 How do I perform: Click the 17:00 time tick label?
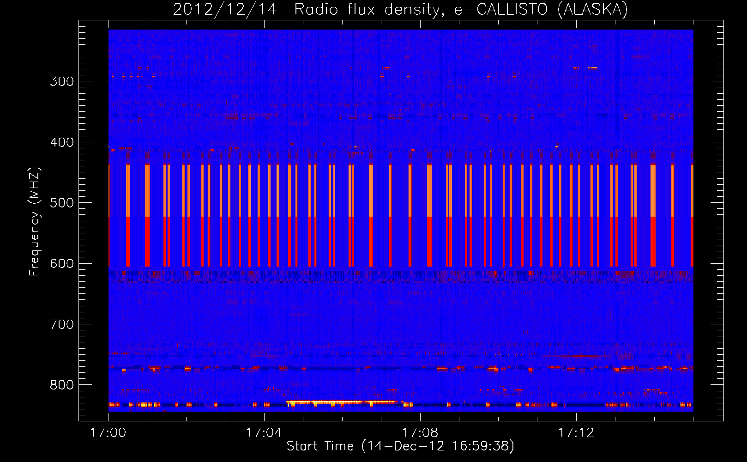tap(108, 433)
